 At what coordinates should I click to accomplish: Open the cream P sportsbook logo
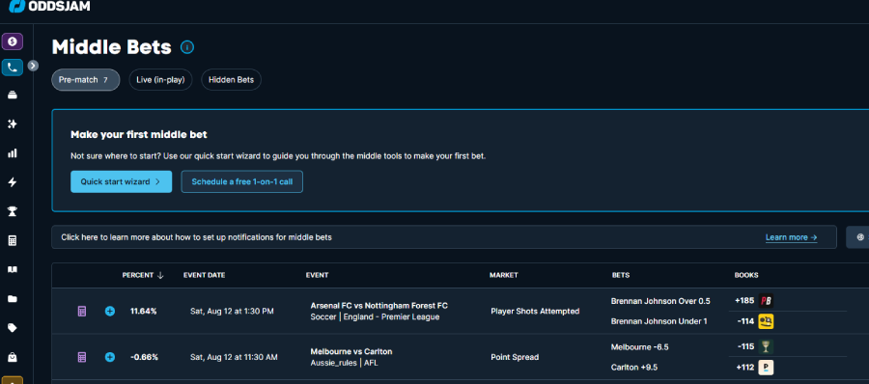[x=766, y=368]
